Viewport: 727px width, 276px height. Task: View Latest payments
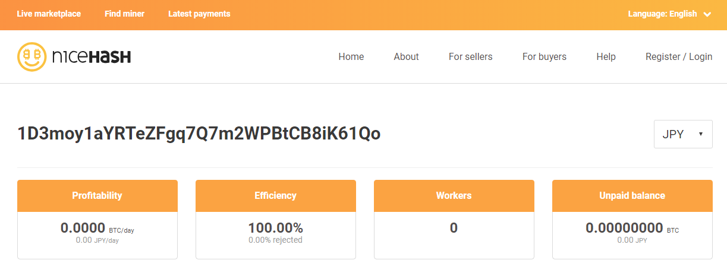(x=199, y=14)
